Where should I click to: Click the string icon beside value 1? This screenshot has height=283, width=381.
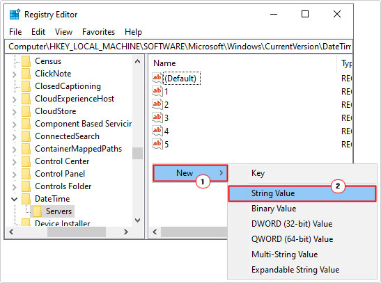[157, 91]
